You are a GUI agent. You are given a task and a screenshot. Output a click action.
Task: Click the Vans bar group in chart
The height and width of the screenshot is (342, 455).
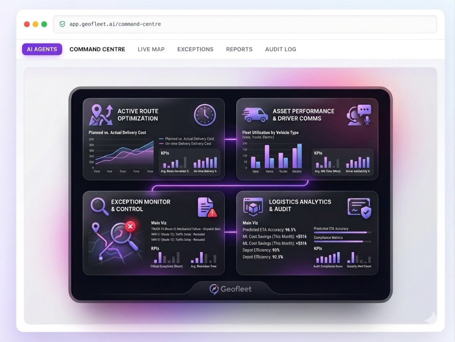pos(255,162)
